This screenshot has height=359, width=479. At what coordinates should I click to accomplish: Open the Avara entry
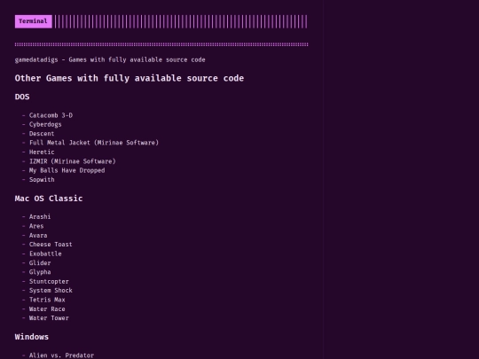tap(38, 236)
